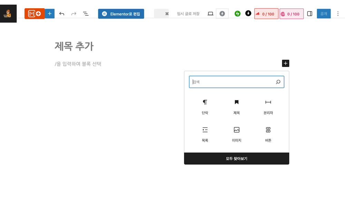This screenshot has height=206, width=345.
Task: Open the three-dot options menu
Action: click(x=338, y=14)
